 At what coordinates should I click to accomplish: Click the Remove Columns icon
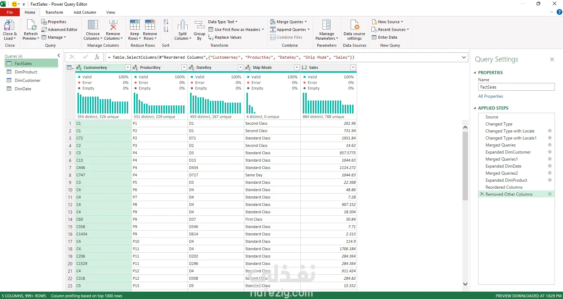click(x=113, y=26)
